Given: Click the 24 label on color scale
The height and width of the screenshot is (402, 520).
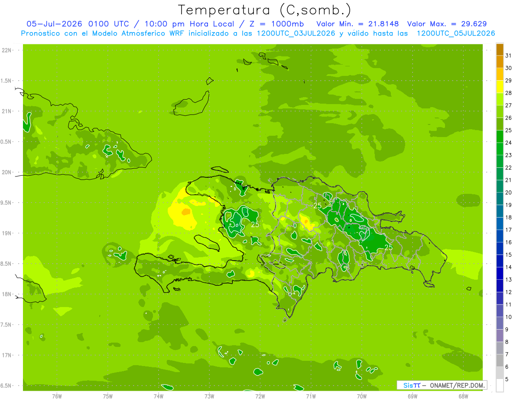Looking at the screenshot, I should coord(509,143).
